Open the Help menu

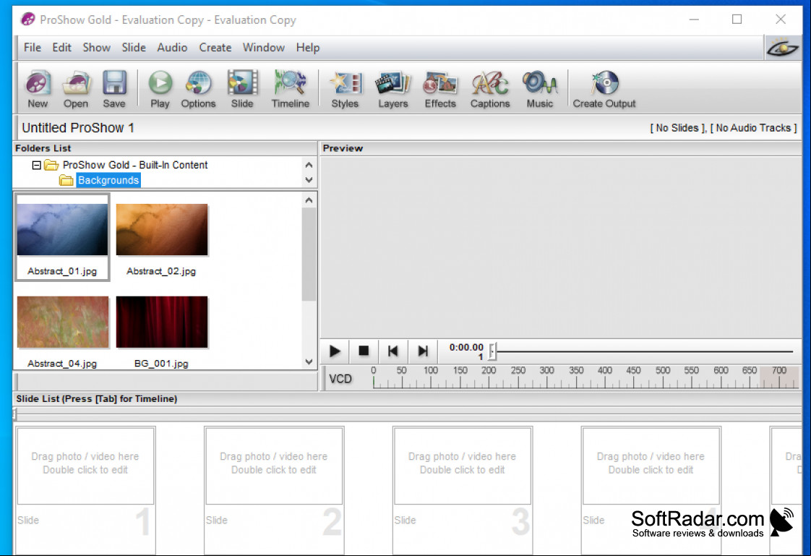(x=308, y=48)
